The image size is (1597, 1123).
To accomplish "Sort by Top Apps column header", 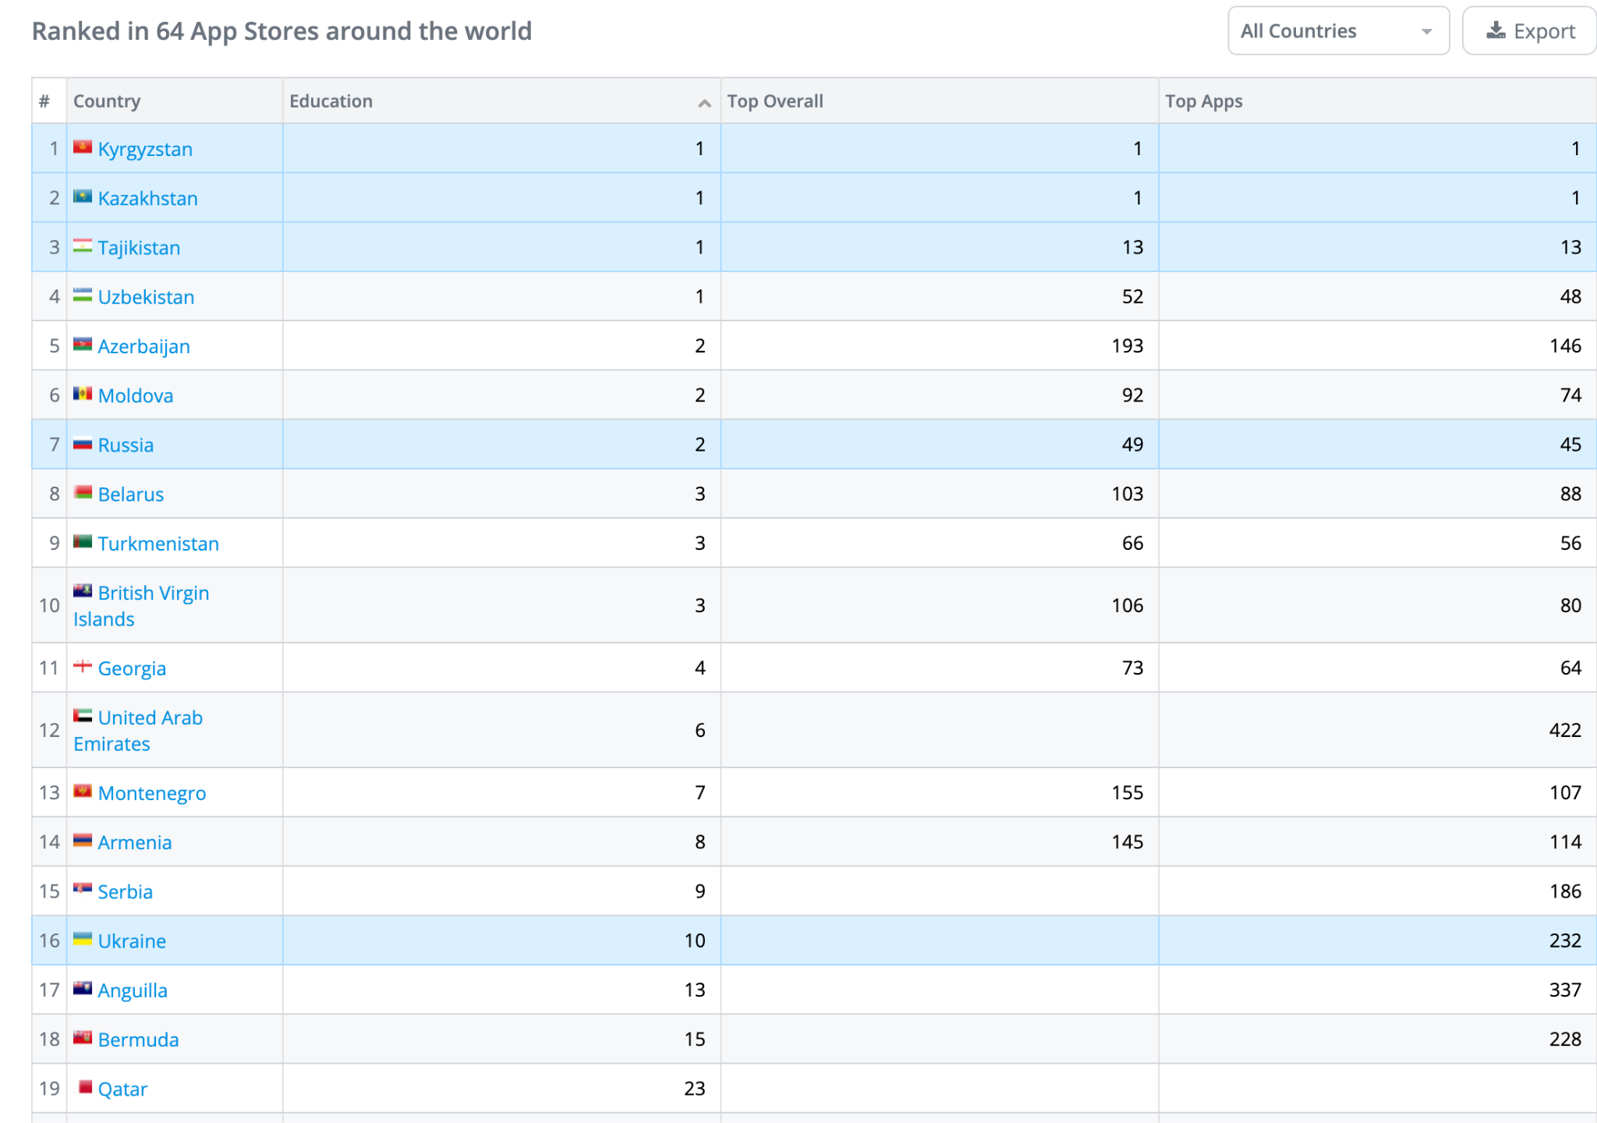I will 1203,101.
